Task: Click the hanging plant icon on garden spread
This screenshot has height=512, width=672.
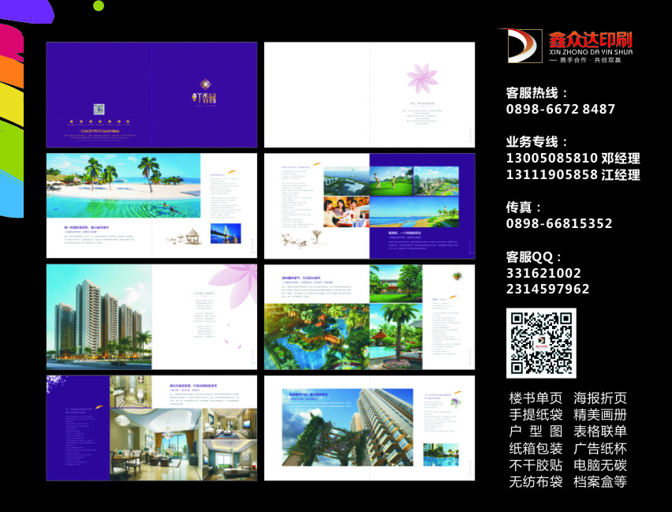Action: coord(456,277)
